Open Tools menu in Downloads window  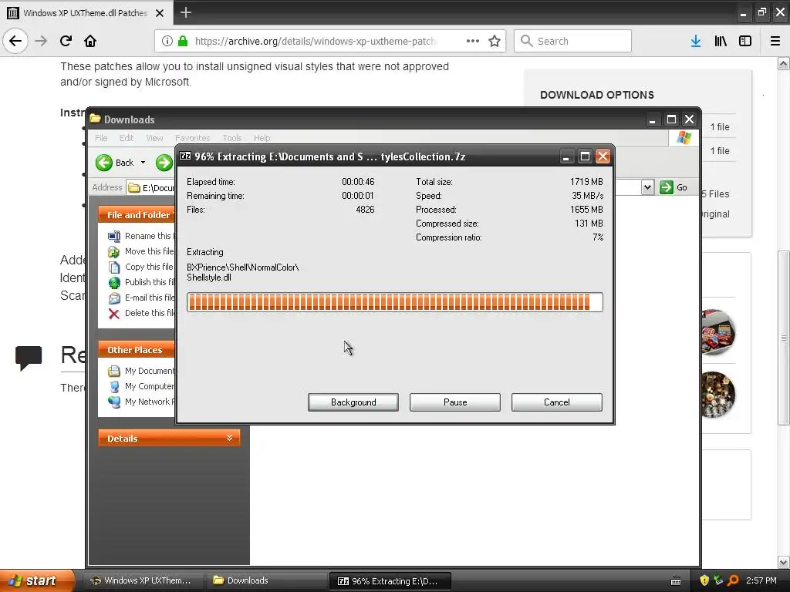231,138
